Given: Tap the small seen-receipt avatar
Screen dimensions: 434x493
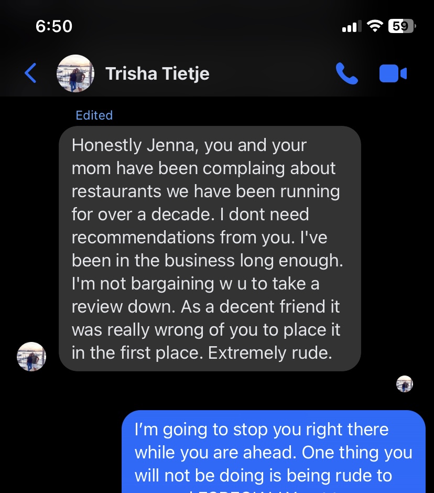Looking at the screenshot, I should click(405, 384).
